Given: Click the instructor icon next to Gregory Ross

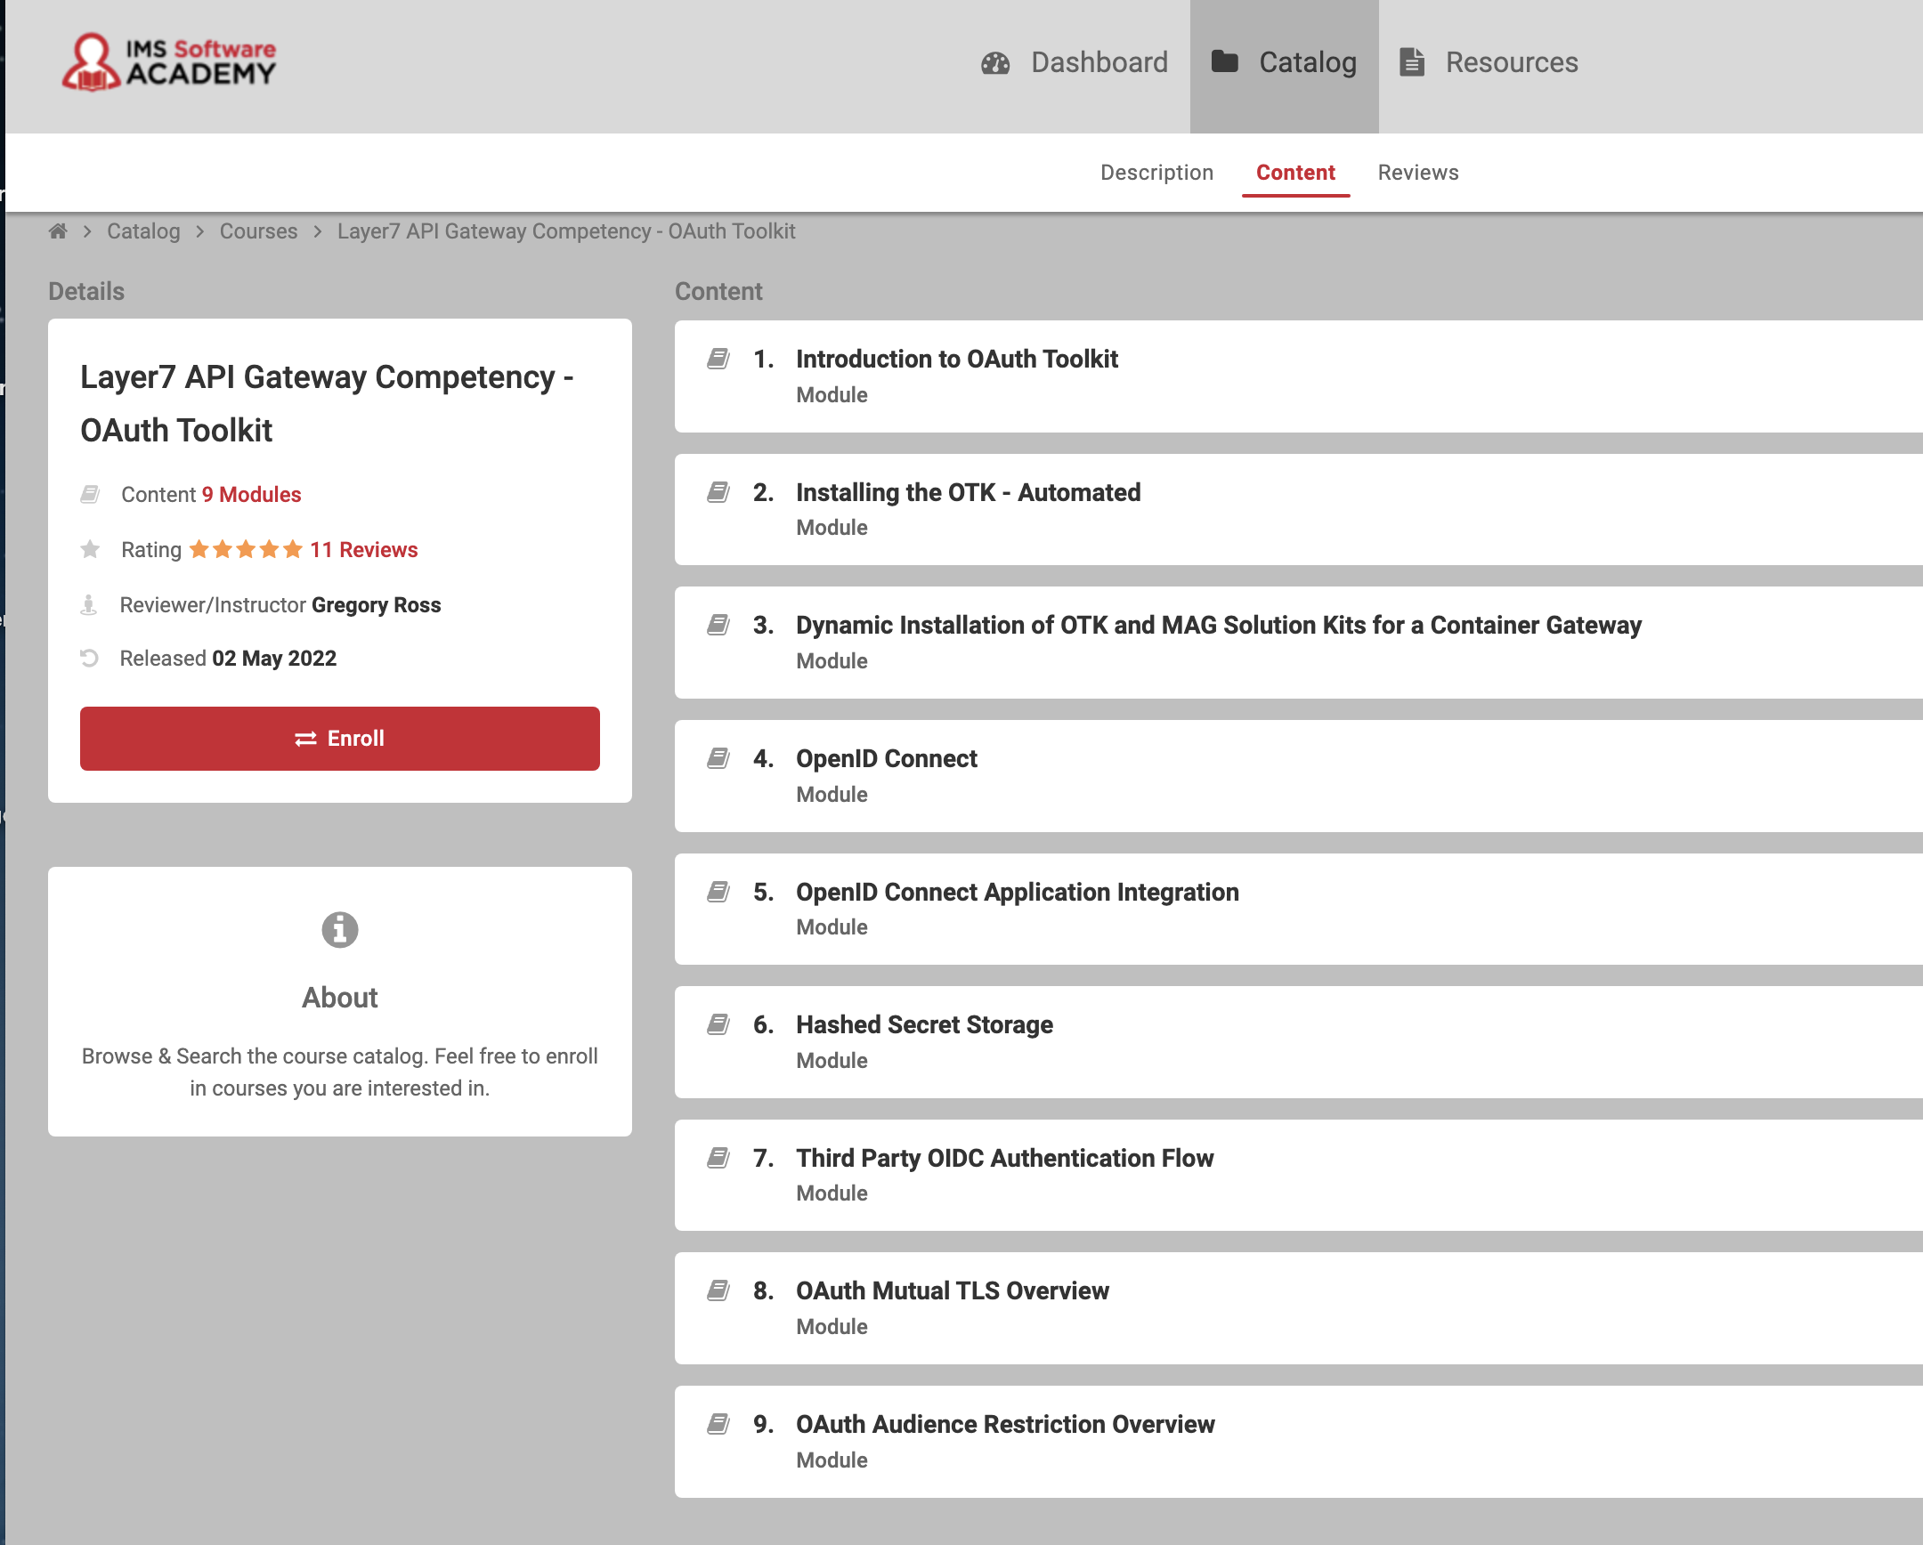Looking at the screenshot, I should 89,604.
